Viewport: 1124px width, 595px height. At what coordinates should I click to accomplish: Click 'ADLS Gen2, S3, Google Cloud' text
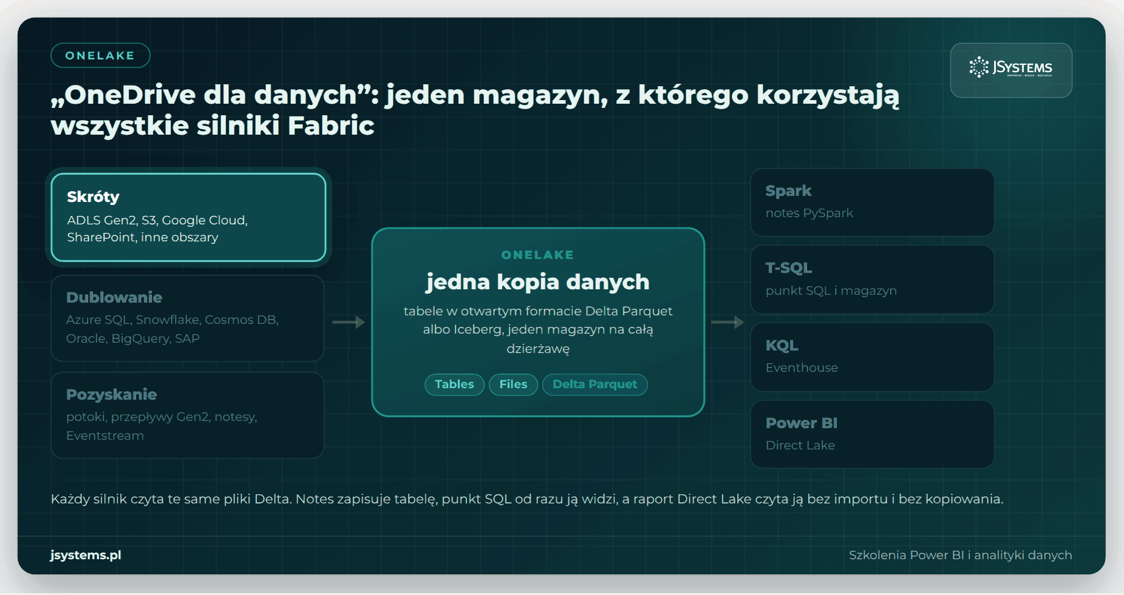(x=157, y=220)
